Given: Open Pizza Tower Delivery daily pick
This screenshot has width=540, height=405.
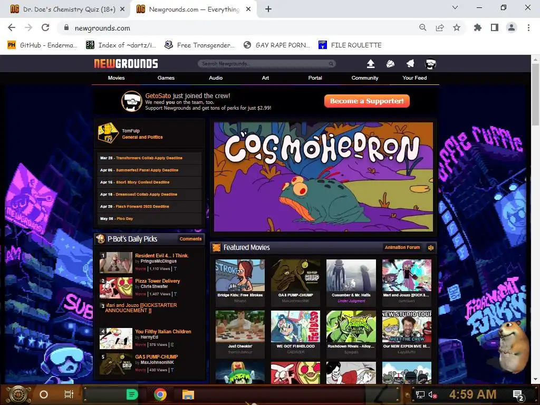Looking at the screenshot, I should click(157, 281).
